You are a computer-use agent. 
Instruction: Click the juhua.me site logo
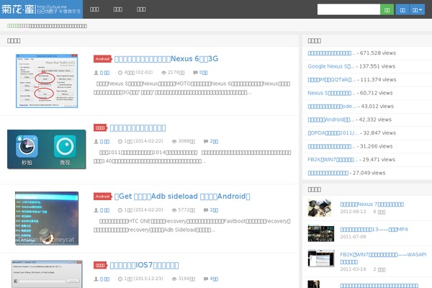41,9
